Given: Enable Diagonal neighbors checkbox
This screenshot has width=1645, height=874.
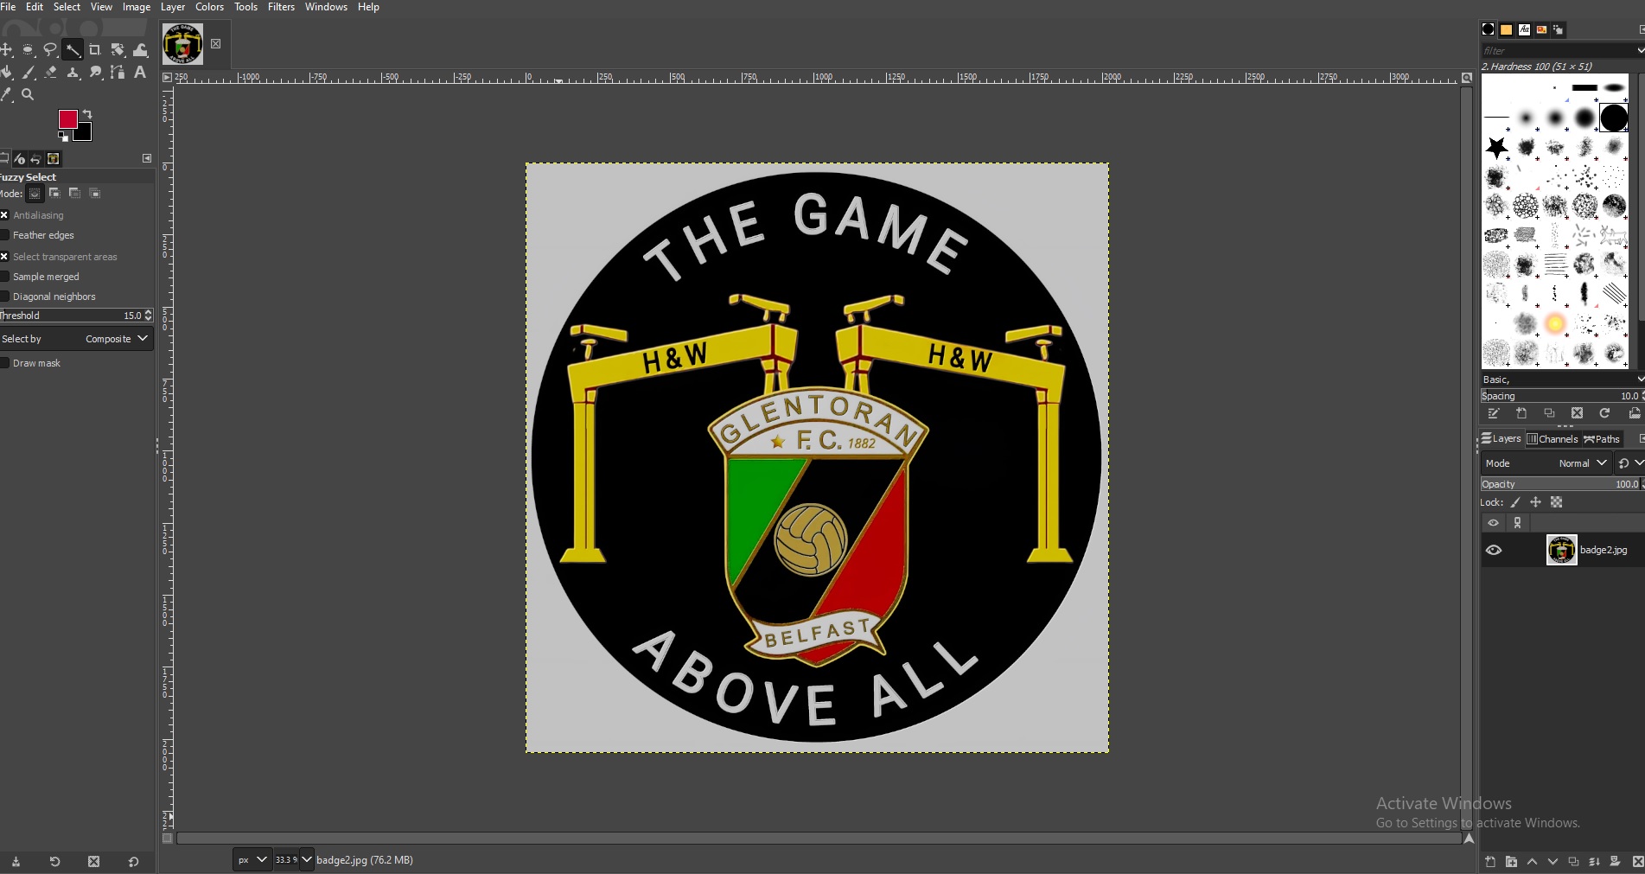Looking at the screenshot, I should pyautogui.click(x=4, y=297).
